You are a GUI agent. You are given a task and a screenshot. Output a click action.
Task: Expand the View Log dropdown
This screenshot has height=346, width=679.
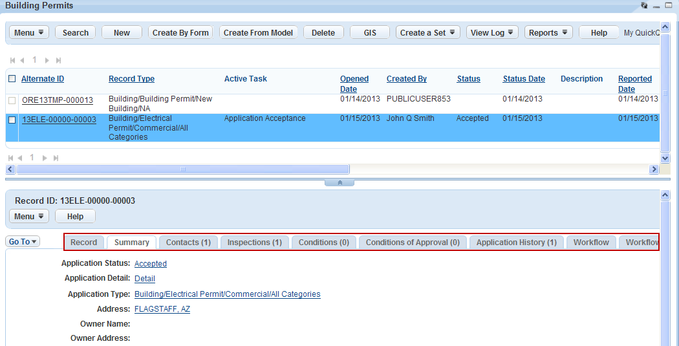491,32
